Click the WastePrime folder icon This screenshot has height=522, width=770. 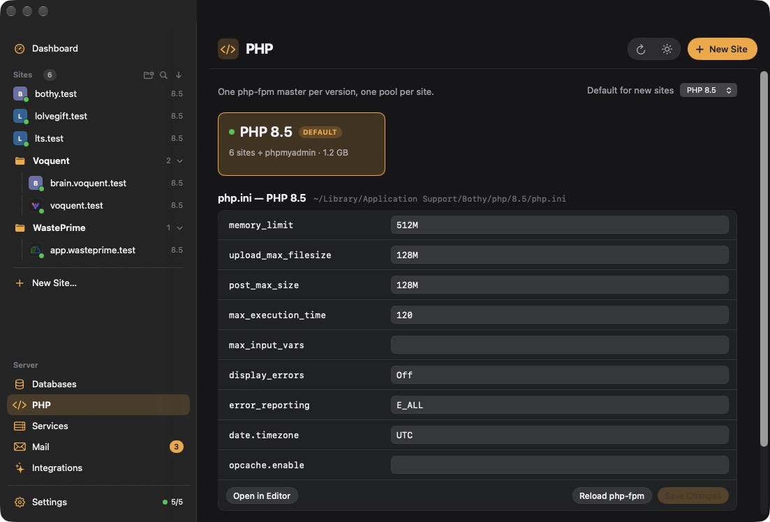click(x=20, y=228)
